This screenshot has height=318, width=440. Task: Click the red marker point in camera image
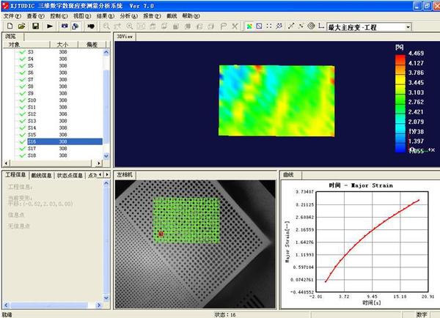[161, 234]
